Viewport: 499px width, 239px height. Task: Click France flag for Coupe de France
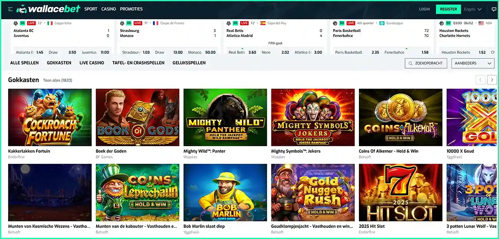coord(155,23)
